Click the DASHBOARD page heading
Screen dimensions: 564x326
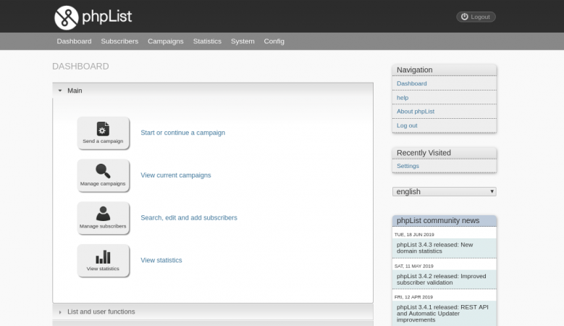pos(80,67)
